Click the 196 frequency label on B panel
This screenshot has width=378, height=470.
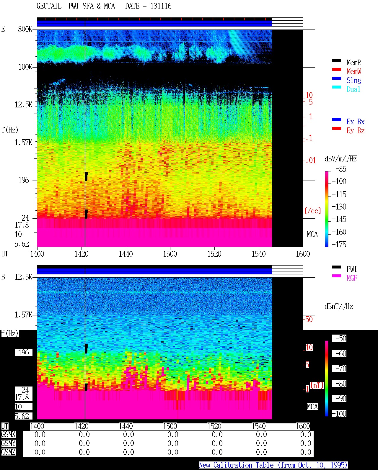tap(24, 352)
